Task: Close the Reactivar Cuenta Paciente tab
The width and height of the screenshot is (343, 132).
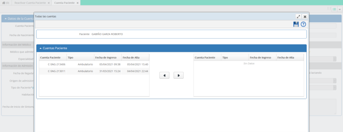Action: (x=49, y=3)
